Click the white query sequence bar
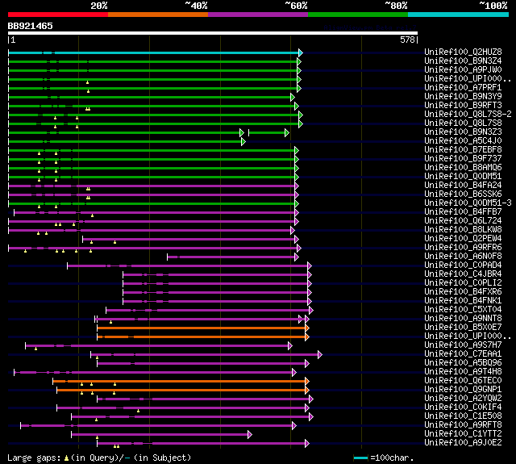The height and width of the screenshot is (464, 516). click(213, 33)
